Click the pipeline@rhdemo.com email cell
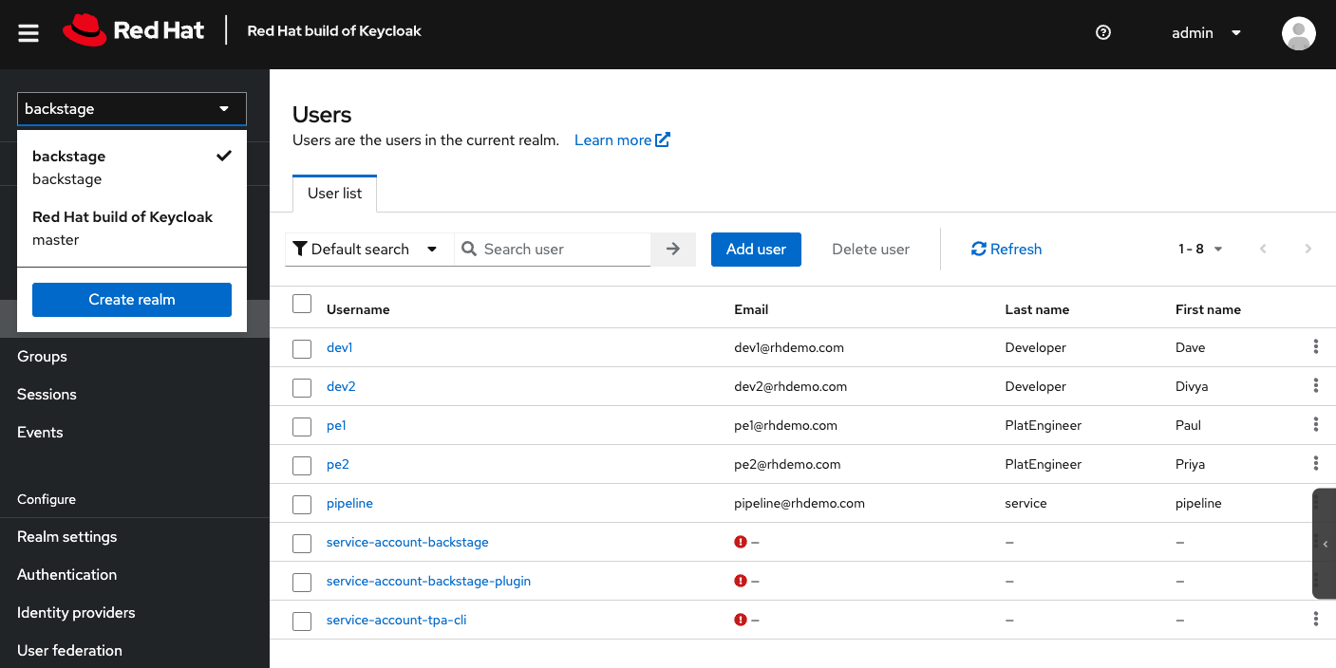 pyautogui.click(x=800, y=503)
